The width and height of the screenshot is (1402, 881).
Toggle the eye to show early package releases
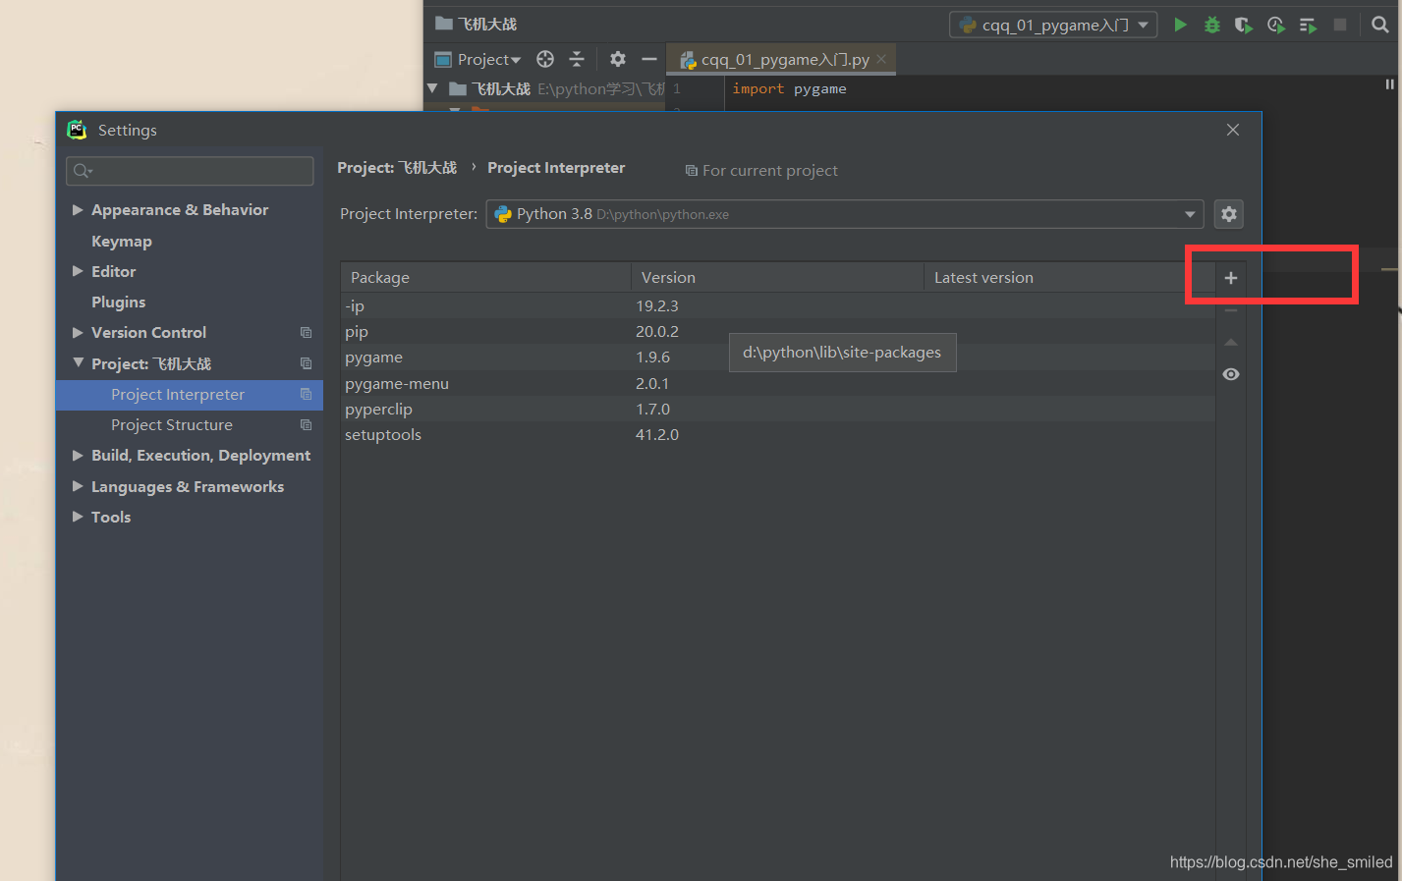pos(1230,373)
